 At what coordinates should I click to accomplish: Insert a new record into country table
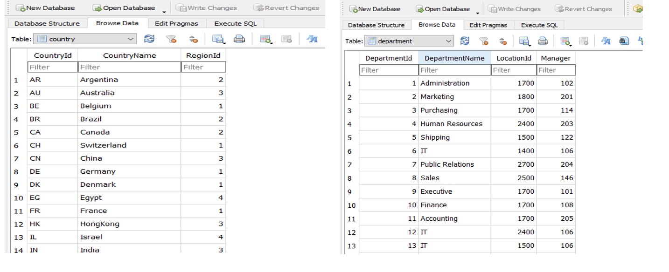266,39
